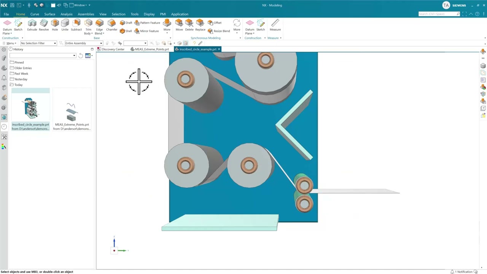Refresh the History palette
Viewport: 487px width, 274px height.
[x=81, y=56]
